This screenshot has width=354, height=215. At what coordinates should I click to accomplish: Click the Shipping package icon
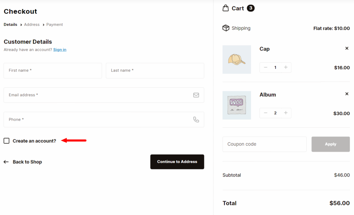(x=226, y=28)
